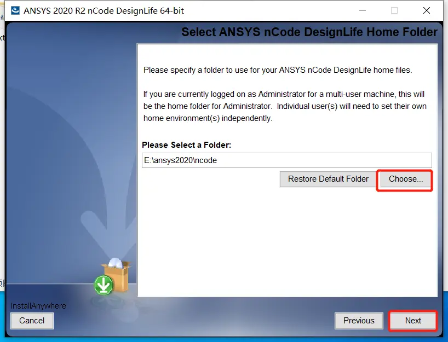Click the ANSYS installer title bar icon
Screen dimensions: 448x342
click(x=15, y=10)
